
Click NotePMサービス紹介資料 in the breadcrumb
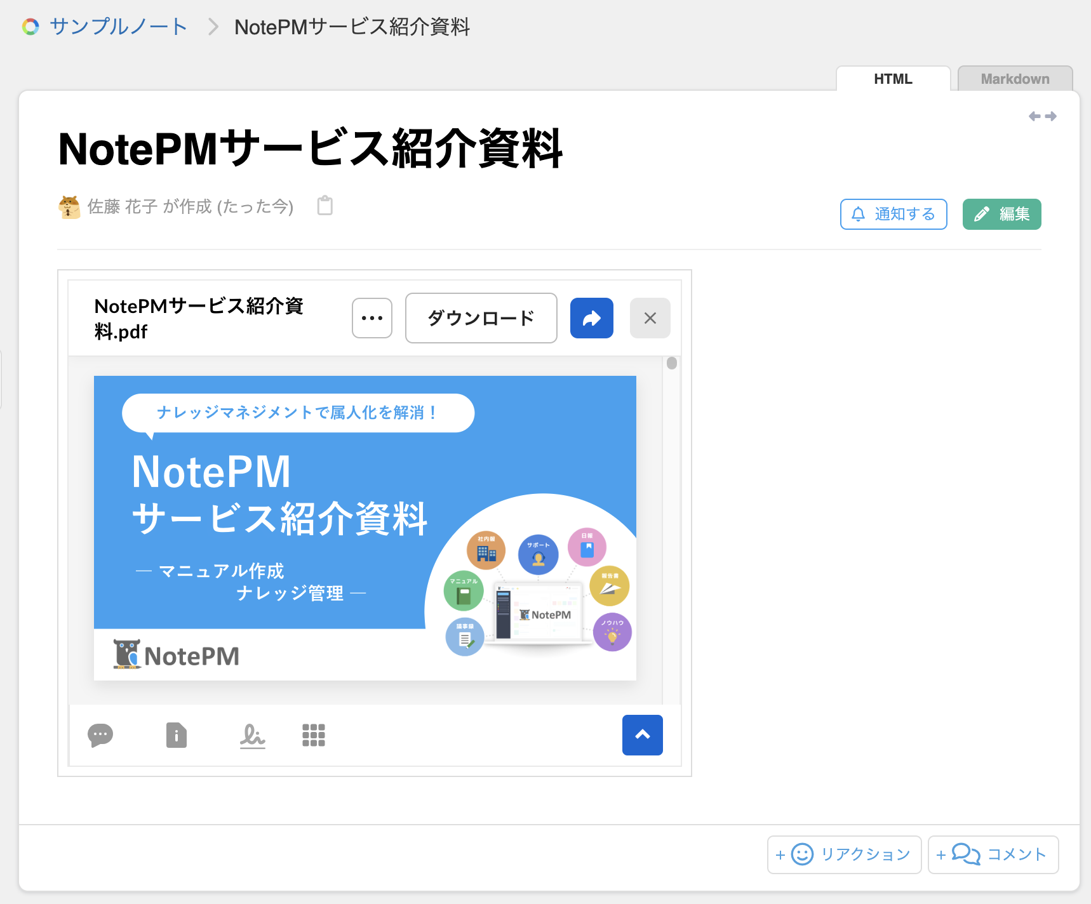352,27
